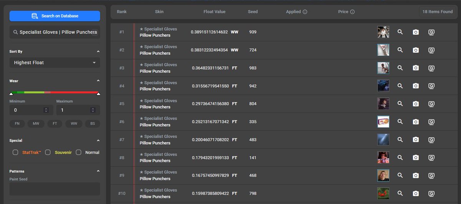This screenshot has height=204, width=461.
Task: Toggle the FN wear filter chip
Action: [x=17, y=124]
